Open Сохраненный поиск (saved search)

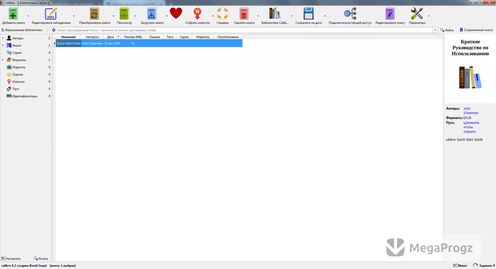tap(476, 30)
